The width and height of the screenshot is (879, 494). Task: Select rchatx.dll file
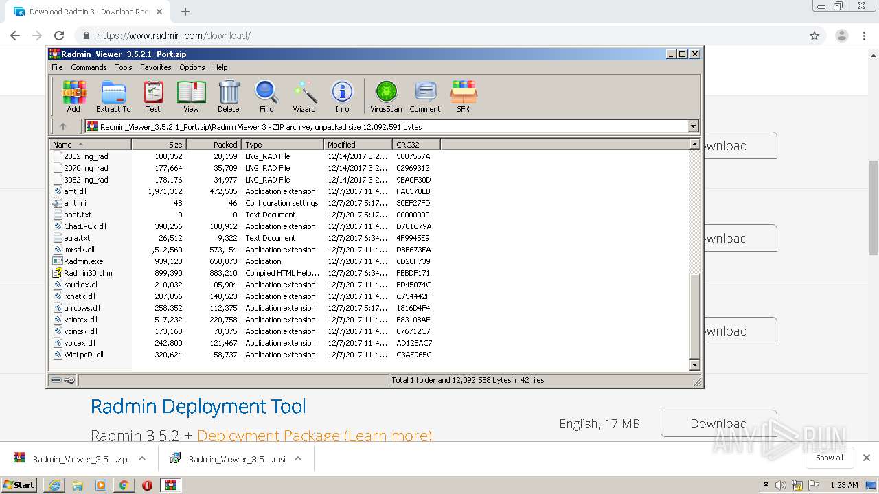pos(80,296)
